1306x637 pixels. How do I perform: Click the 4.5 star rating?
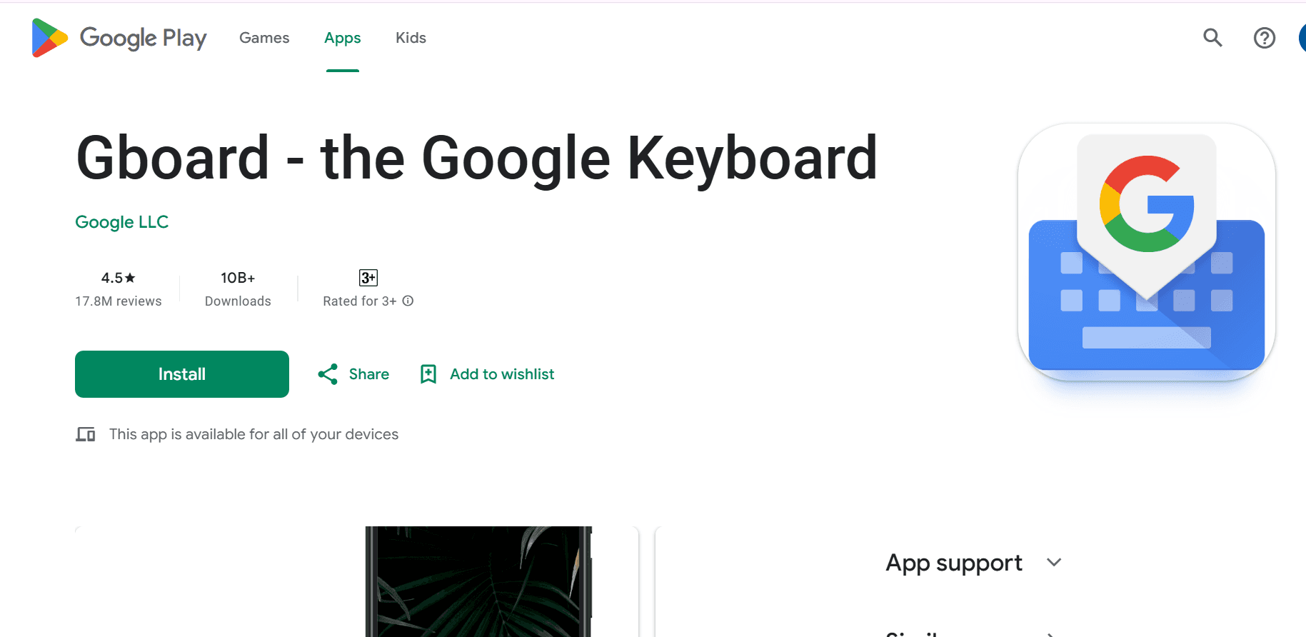tap(117, 278)
